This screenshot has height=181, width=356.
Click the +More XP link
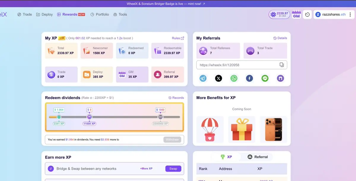click(146, 169)
